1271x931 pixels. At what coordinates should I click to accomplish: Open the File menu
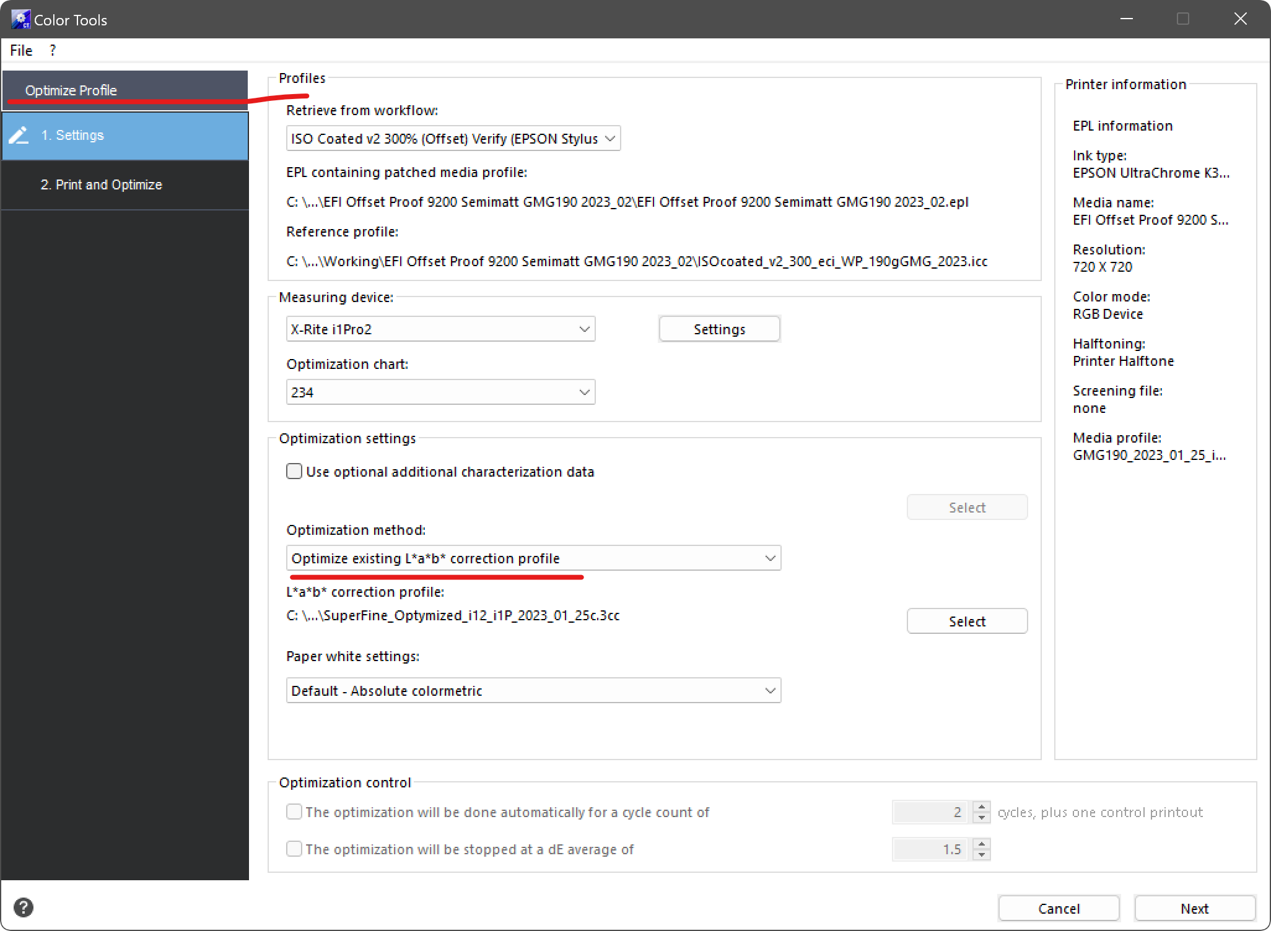(x=21, y=51)
